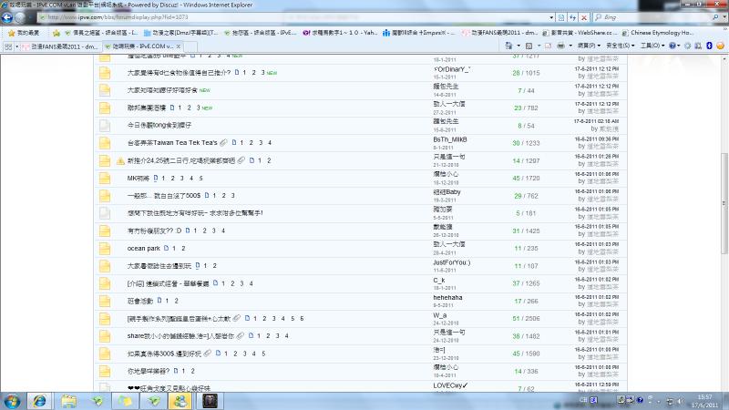The image size is (729, 410).
Task: Click the browser Forward arrow button
Action: 20,17
